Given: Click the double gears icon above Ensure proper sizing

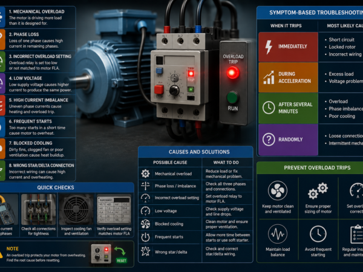Looking at the screenshot, I should pos(318,191).
